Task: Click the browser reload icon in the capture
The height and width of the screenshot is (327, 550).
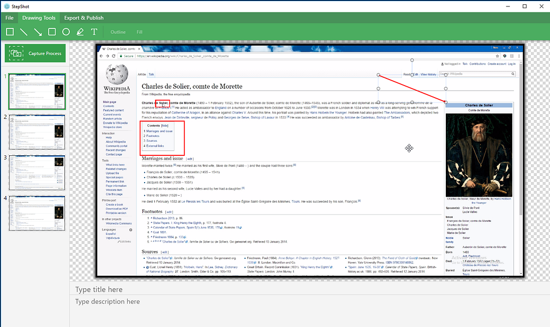Action: [x=113, y=56]
